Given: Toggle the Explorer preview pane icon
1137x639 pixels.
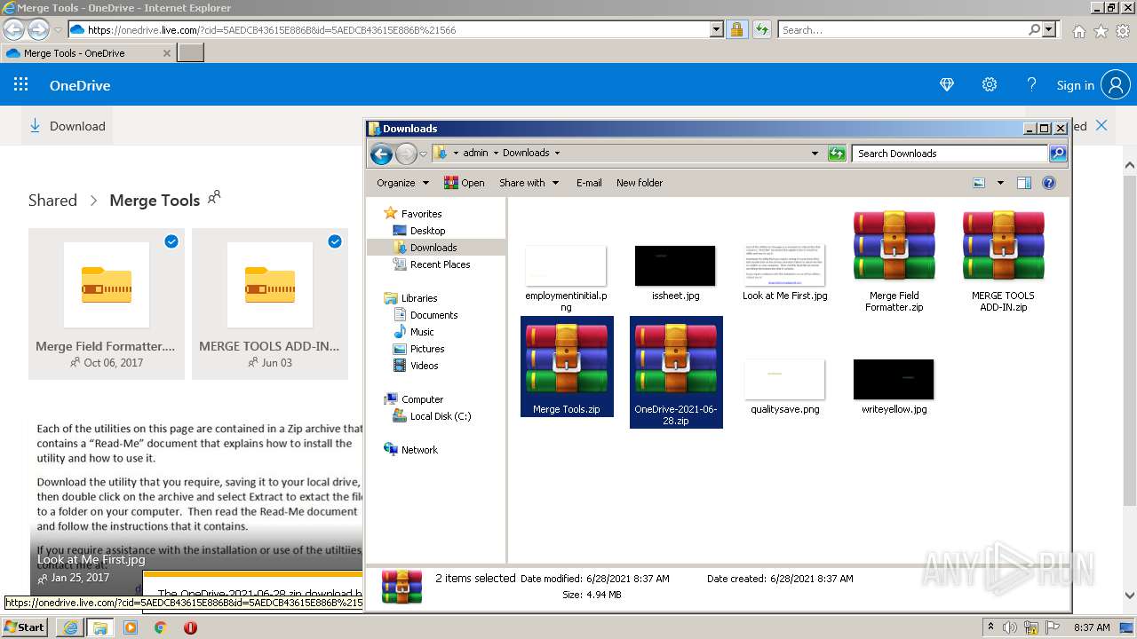Looking at the screenshot, I should 1024,183.
